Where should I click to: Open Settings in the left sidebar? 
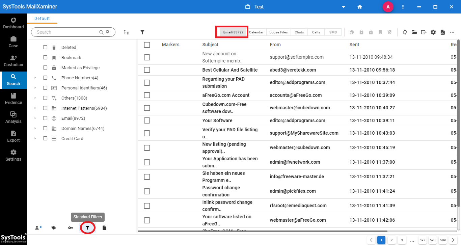(x=13, y=156)
